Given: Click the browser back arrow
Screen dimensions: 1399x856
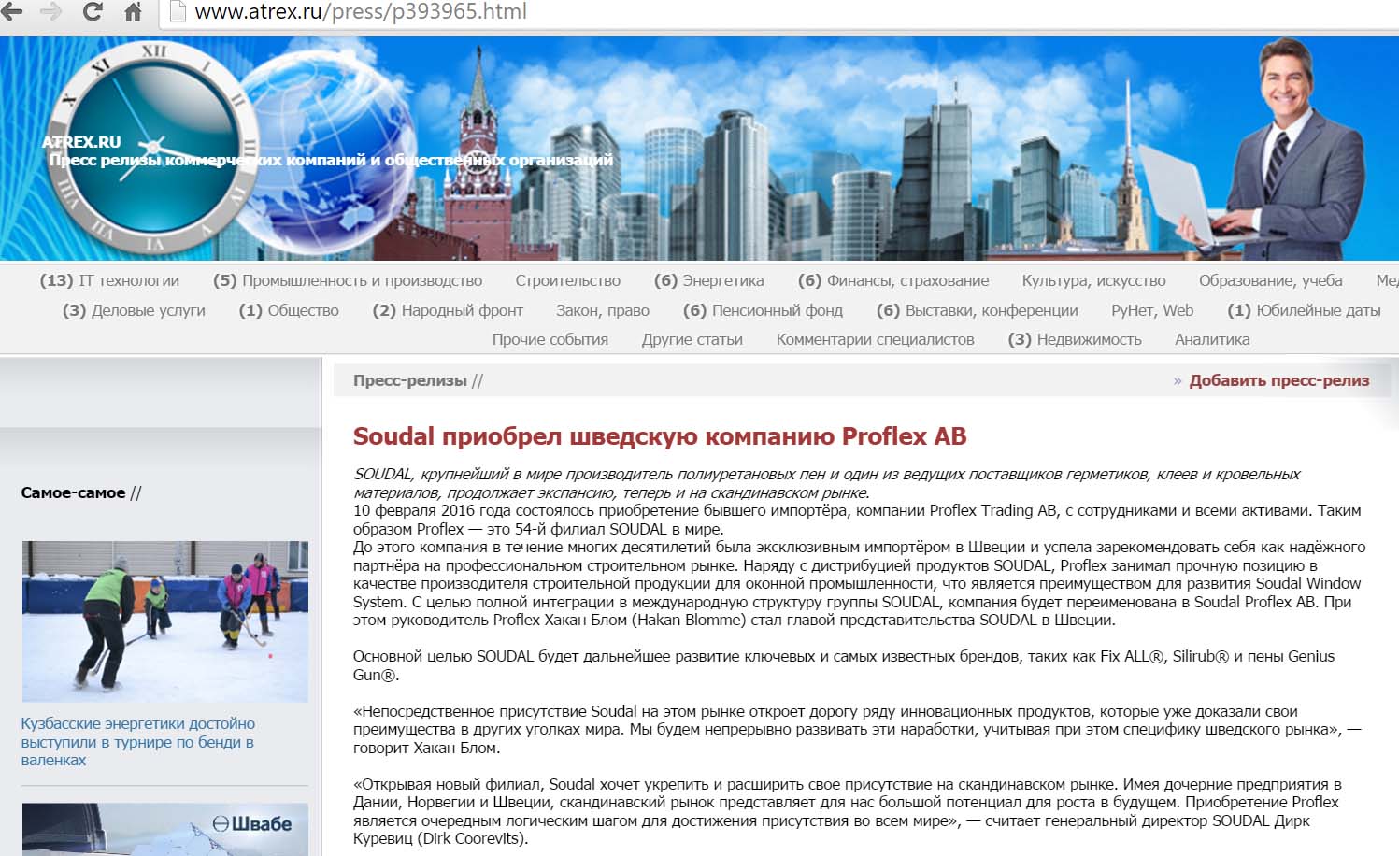Looking at the screenshot, I should tap(12, 12).
